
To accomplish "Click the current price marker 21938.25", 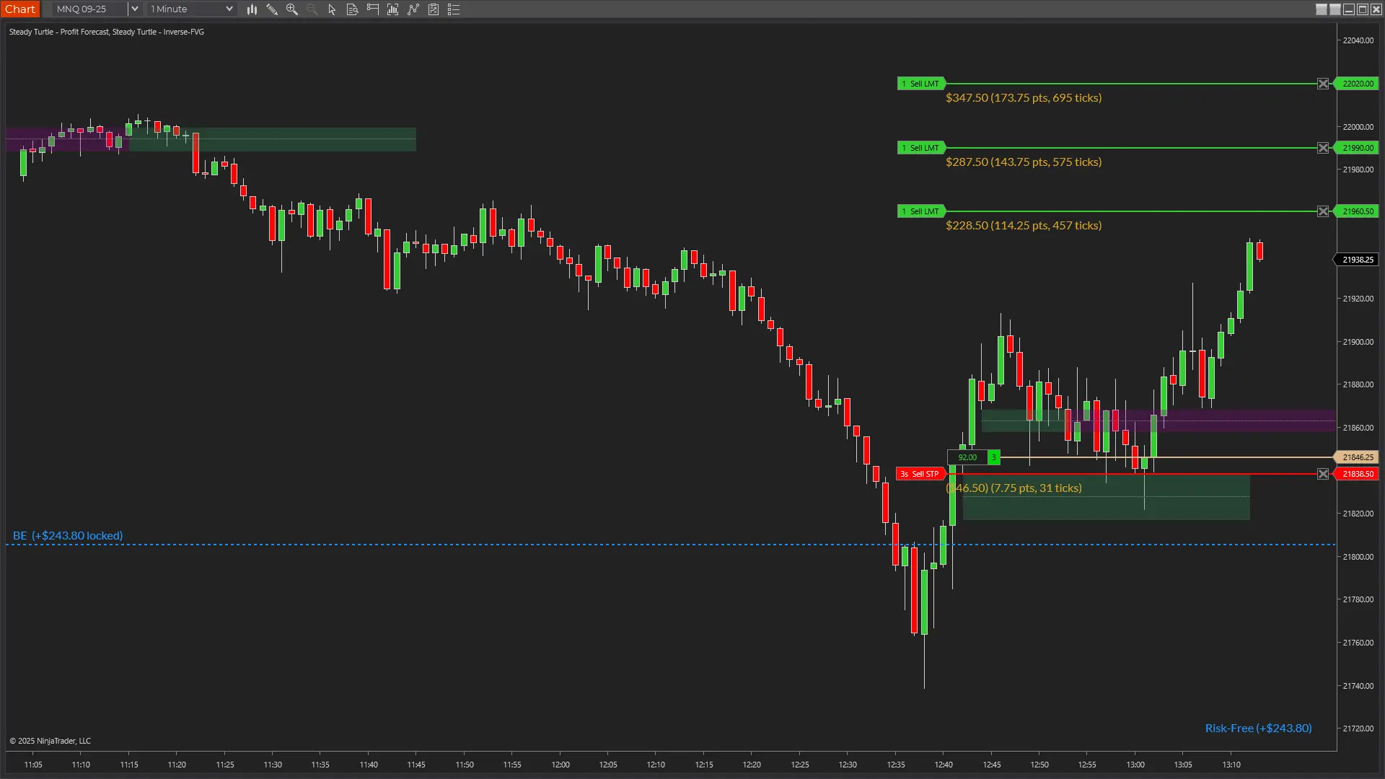I will 1357,260.
